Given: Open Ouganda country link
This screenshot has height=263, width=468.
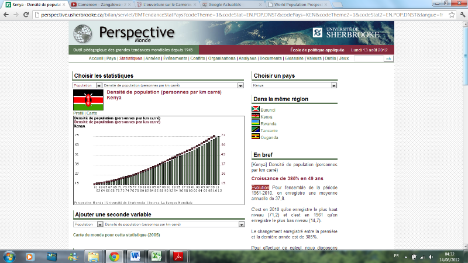Looking at the screenshot, I should coord(269,137).
